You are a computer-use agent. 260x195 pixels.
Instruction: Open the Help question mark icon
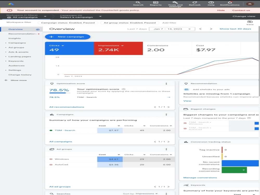pos(211,3)
